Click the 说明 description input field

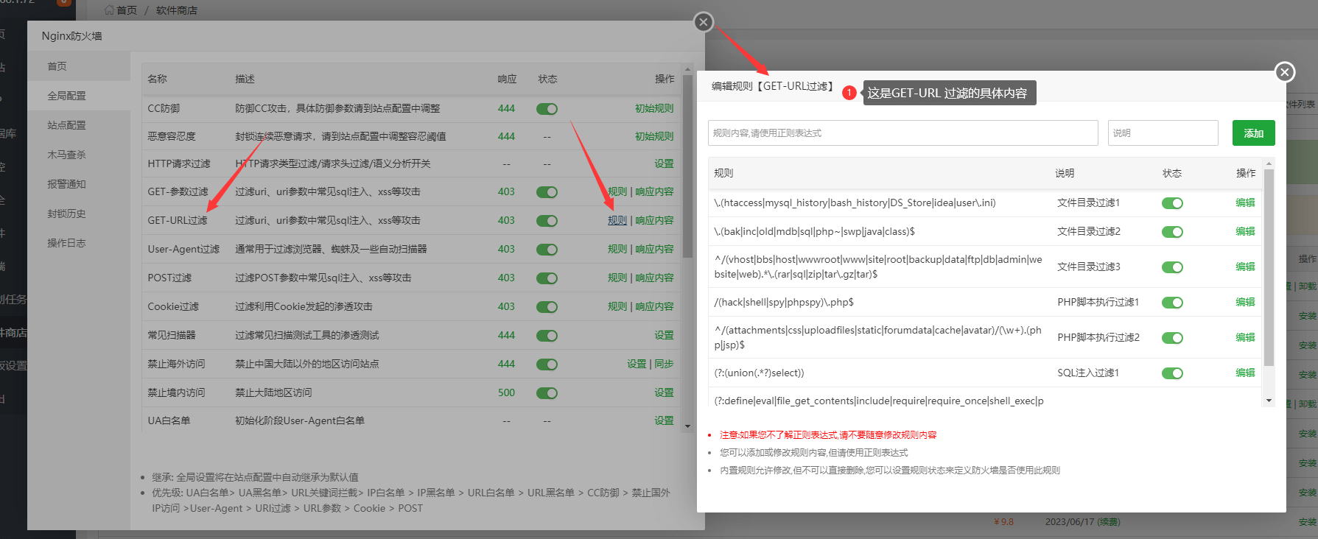[x=1163, y=133]
